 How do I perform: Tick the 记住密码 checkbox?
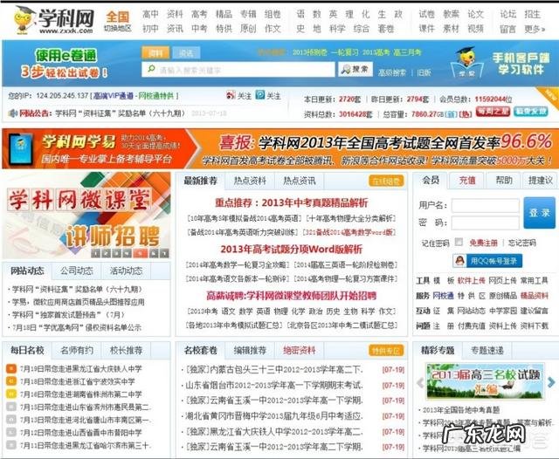tap(459, 242)
